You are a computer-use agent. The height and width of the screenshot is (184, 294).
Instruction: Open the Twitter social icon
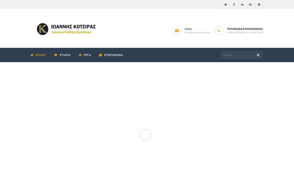[x=225, y=4]
